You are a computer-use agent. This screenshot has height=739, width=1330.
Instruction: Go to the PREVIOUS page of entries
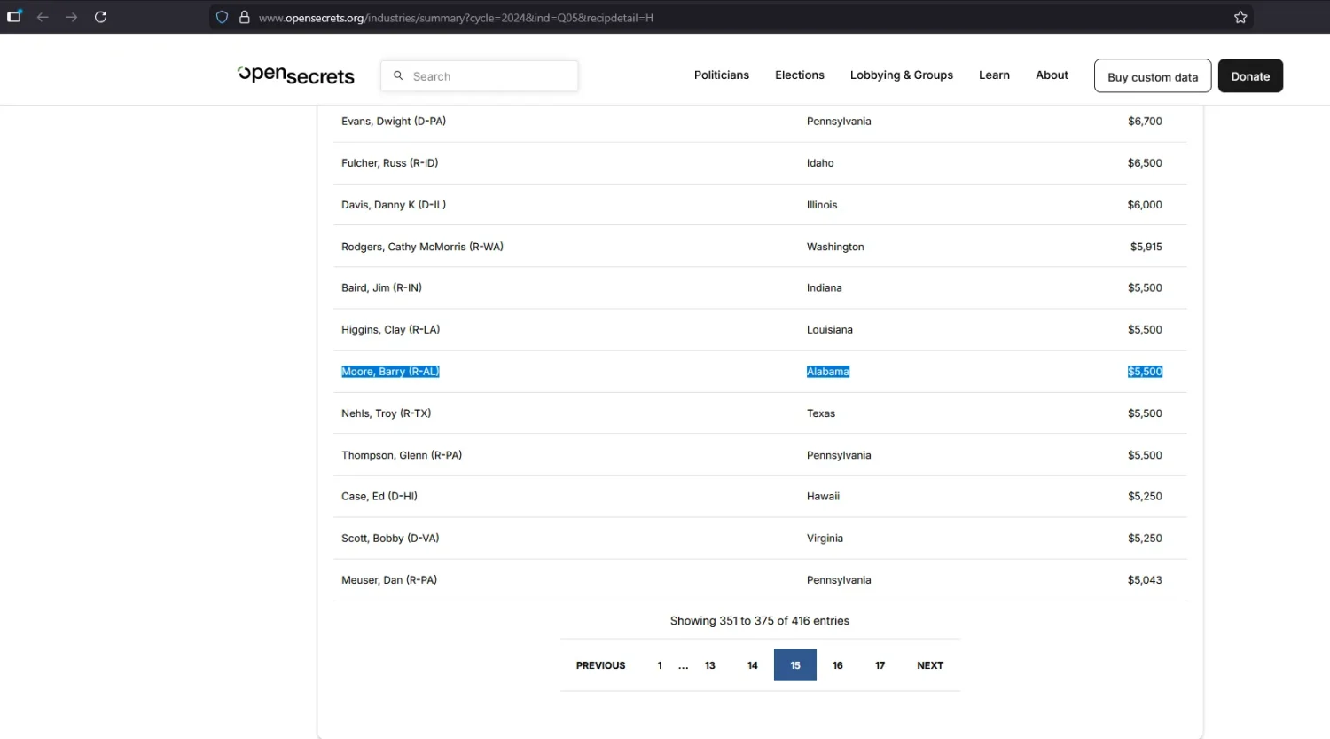click(x=600, y=665)
